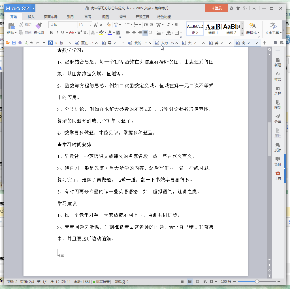Click the zoom slider handle
This screenshot has width=290, height=289.
pos(257,282)
